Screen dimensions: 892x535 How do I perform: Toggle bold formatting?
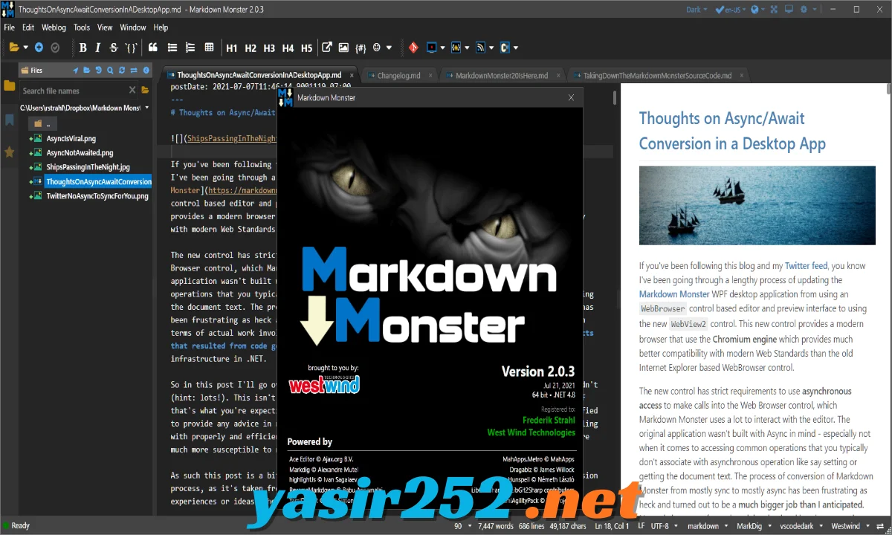click(83, 48)
